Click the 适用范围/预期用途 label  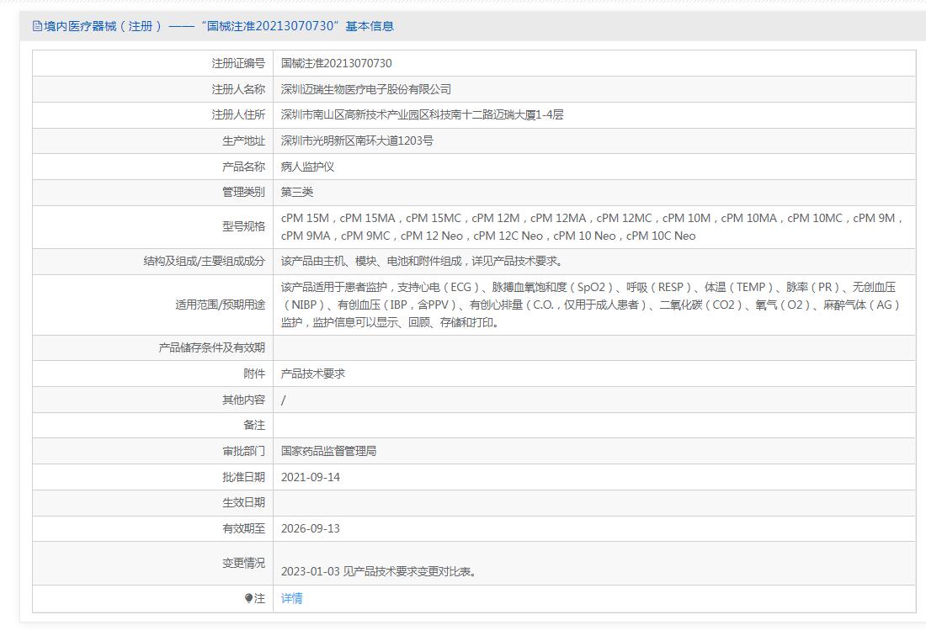click(x=221, y=305)
